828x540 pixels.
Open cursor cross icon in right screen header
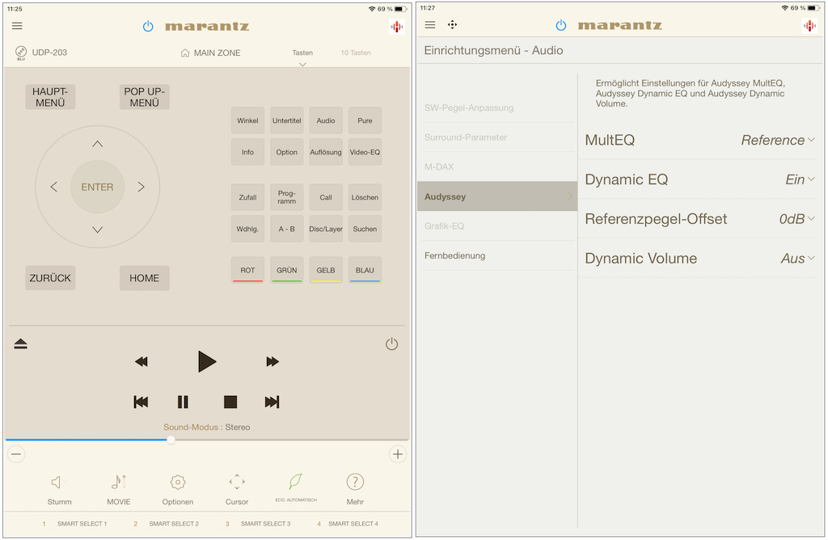[x=453, y=25]
